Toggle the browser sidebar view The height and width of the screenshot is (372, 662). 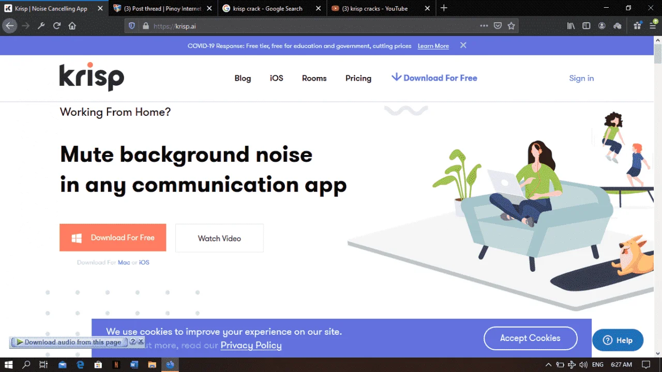click(586, 26)
